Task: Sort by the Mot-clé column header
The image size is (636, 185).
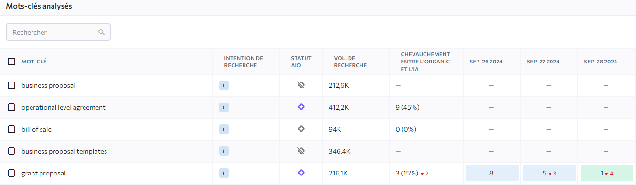Action: [x=34, y=62]
